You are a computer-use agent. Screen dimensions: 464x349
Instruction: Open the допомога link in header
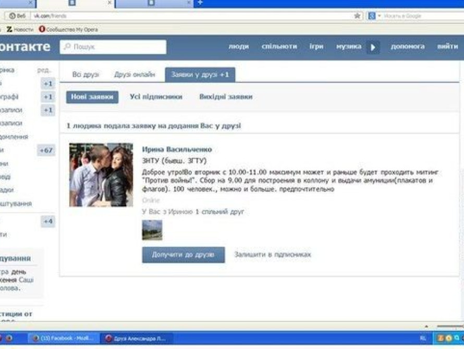[407, 46]
